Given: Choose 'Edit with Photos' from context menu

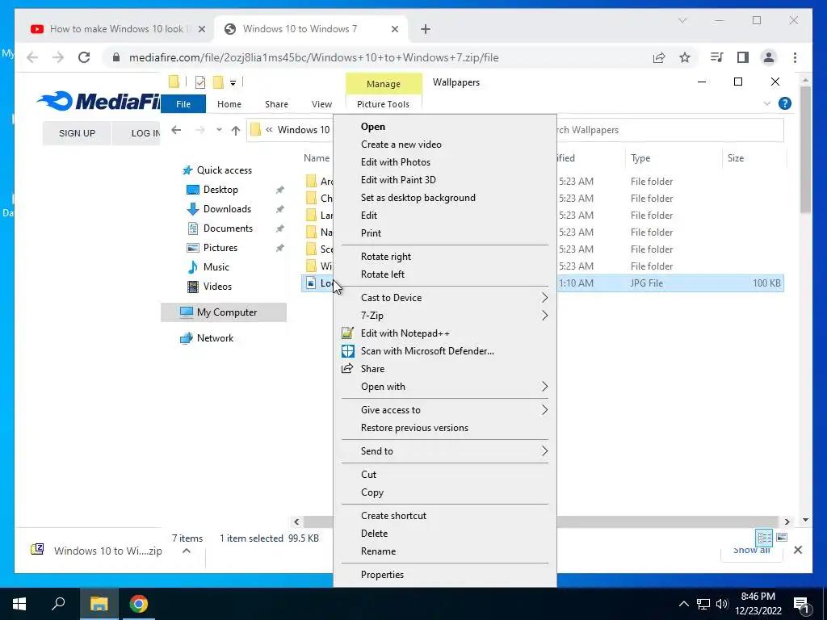Looking at the screenshot, I should click(x=395, y=161).
